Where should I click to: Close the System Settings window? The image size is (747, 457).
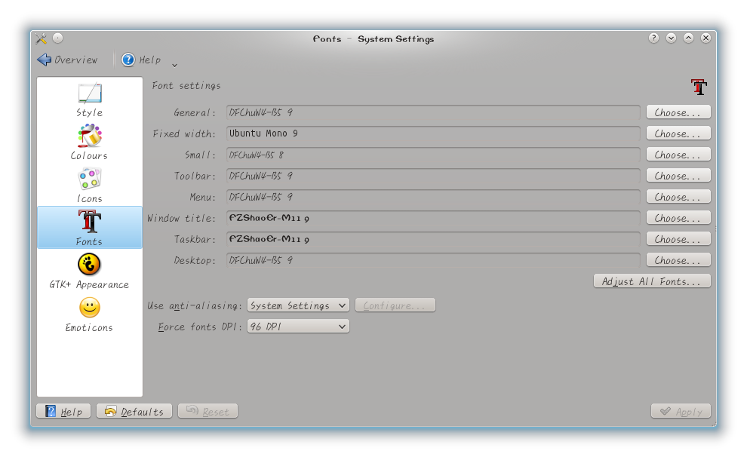coord(706,38)
